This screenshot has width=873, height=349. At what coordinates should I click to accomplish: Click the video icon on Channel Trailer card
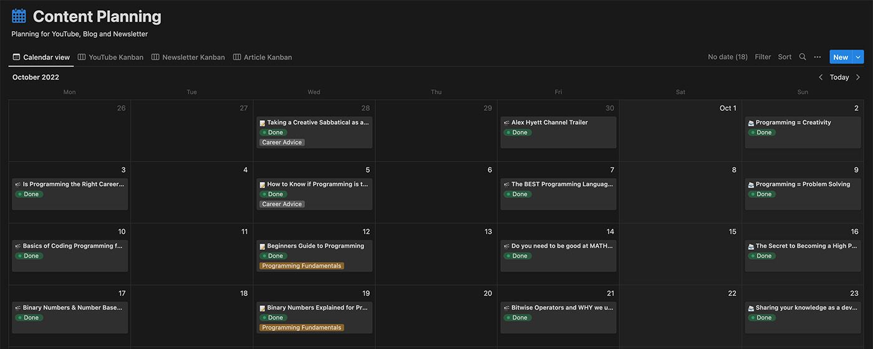coord(507,123)
